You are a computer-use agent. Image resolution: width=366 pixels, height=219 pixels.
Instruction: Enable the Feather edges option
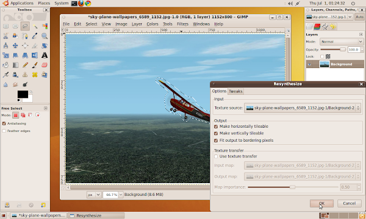[x=4, y=131]
